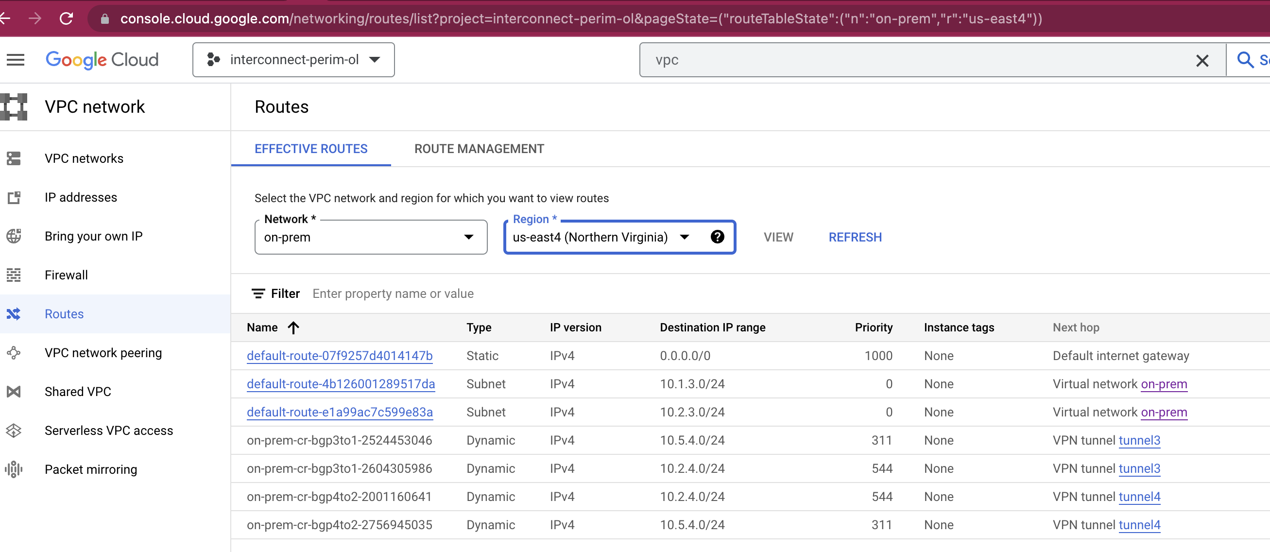Switch to the Route Management tab
Viewport: 1270px width, 552px height.
point(479,149)
